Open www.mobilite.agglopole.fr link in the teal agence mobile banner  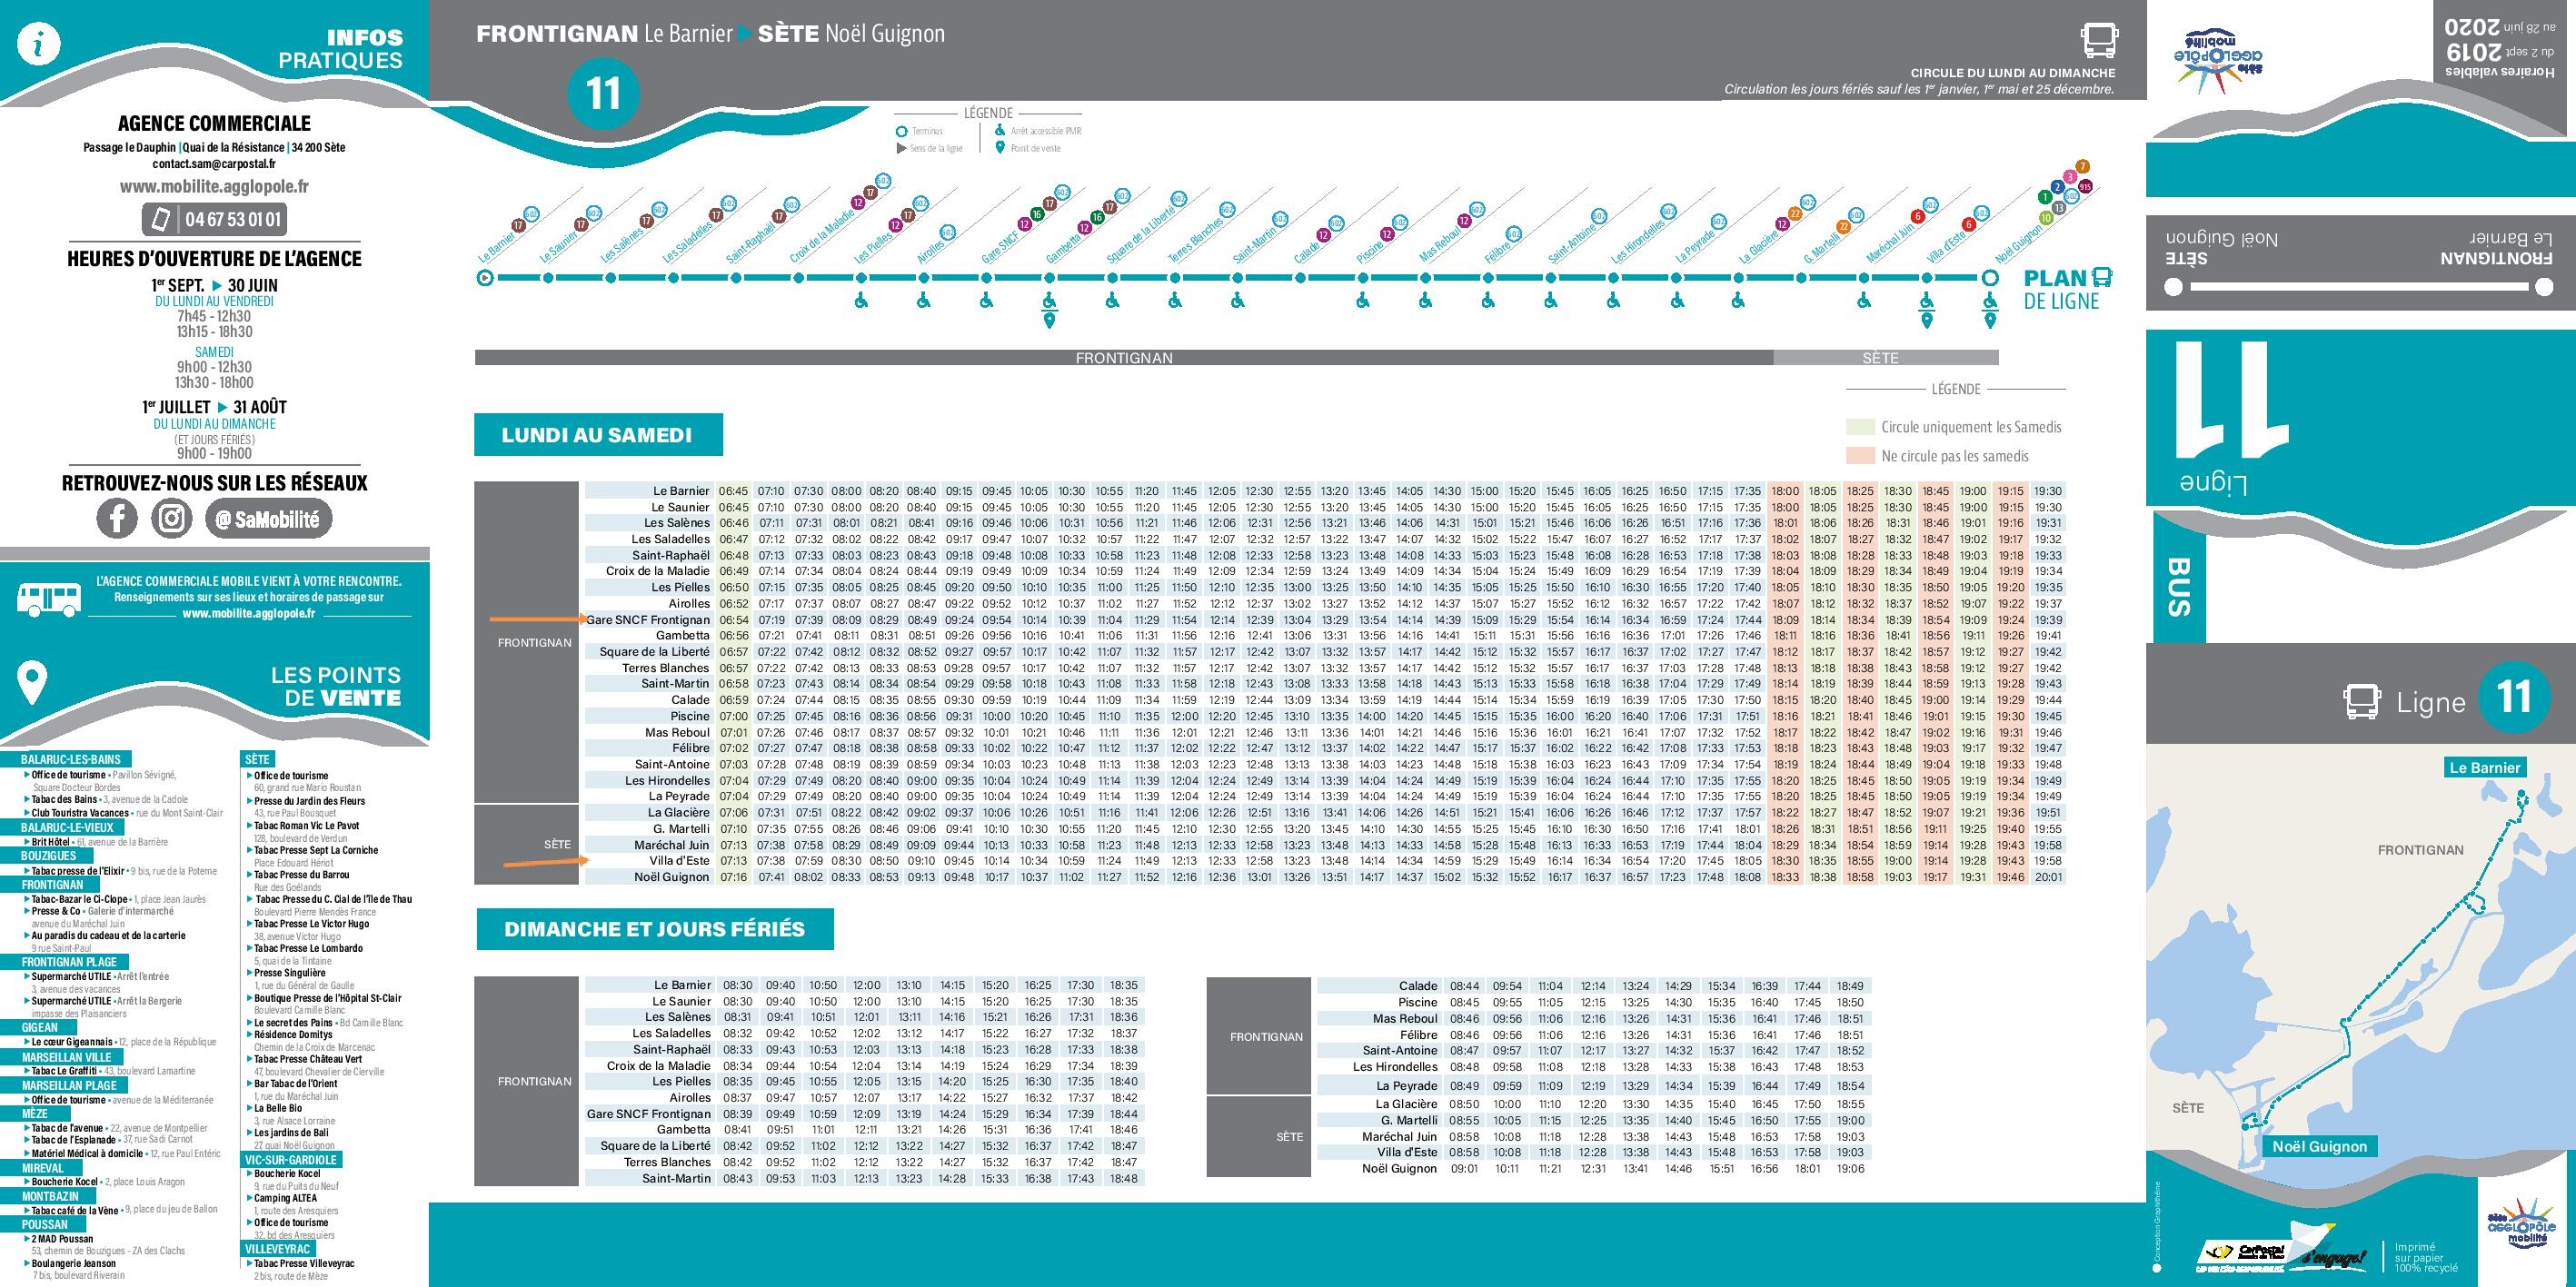pos(248,613)
